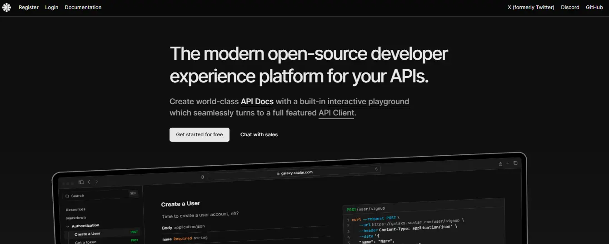The height and width of the screenshot is (244, 609).
Task: Click the reload icon in mockup address bar
Action: click(x=376, y=169)
